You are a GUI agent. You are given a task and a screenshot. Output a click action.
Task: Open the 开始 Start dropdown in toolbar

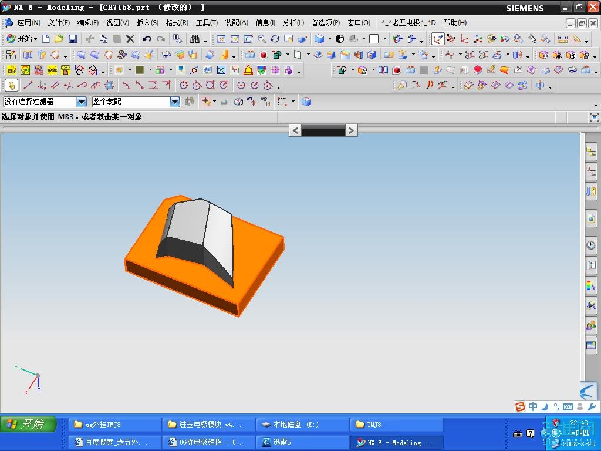click(22, 39)
